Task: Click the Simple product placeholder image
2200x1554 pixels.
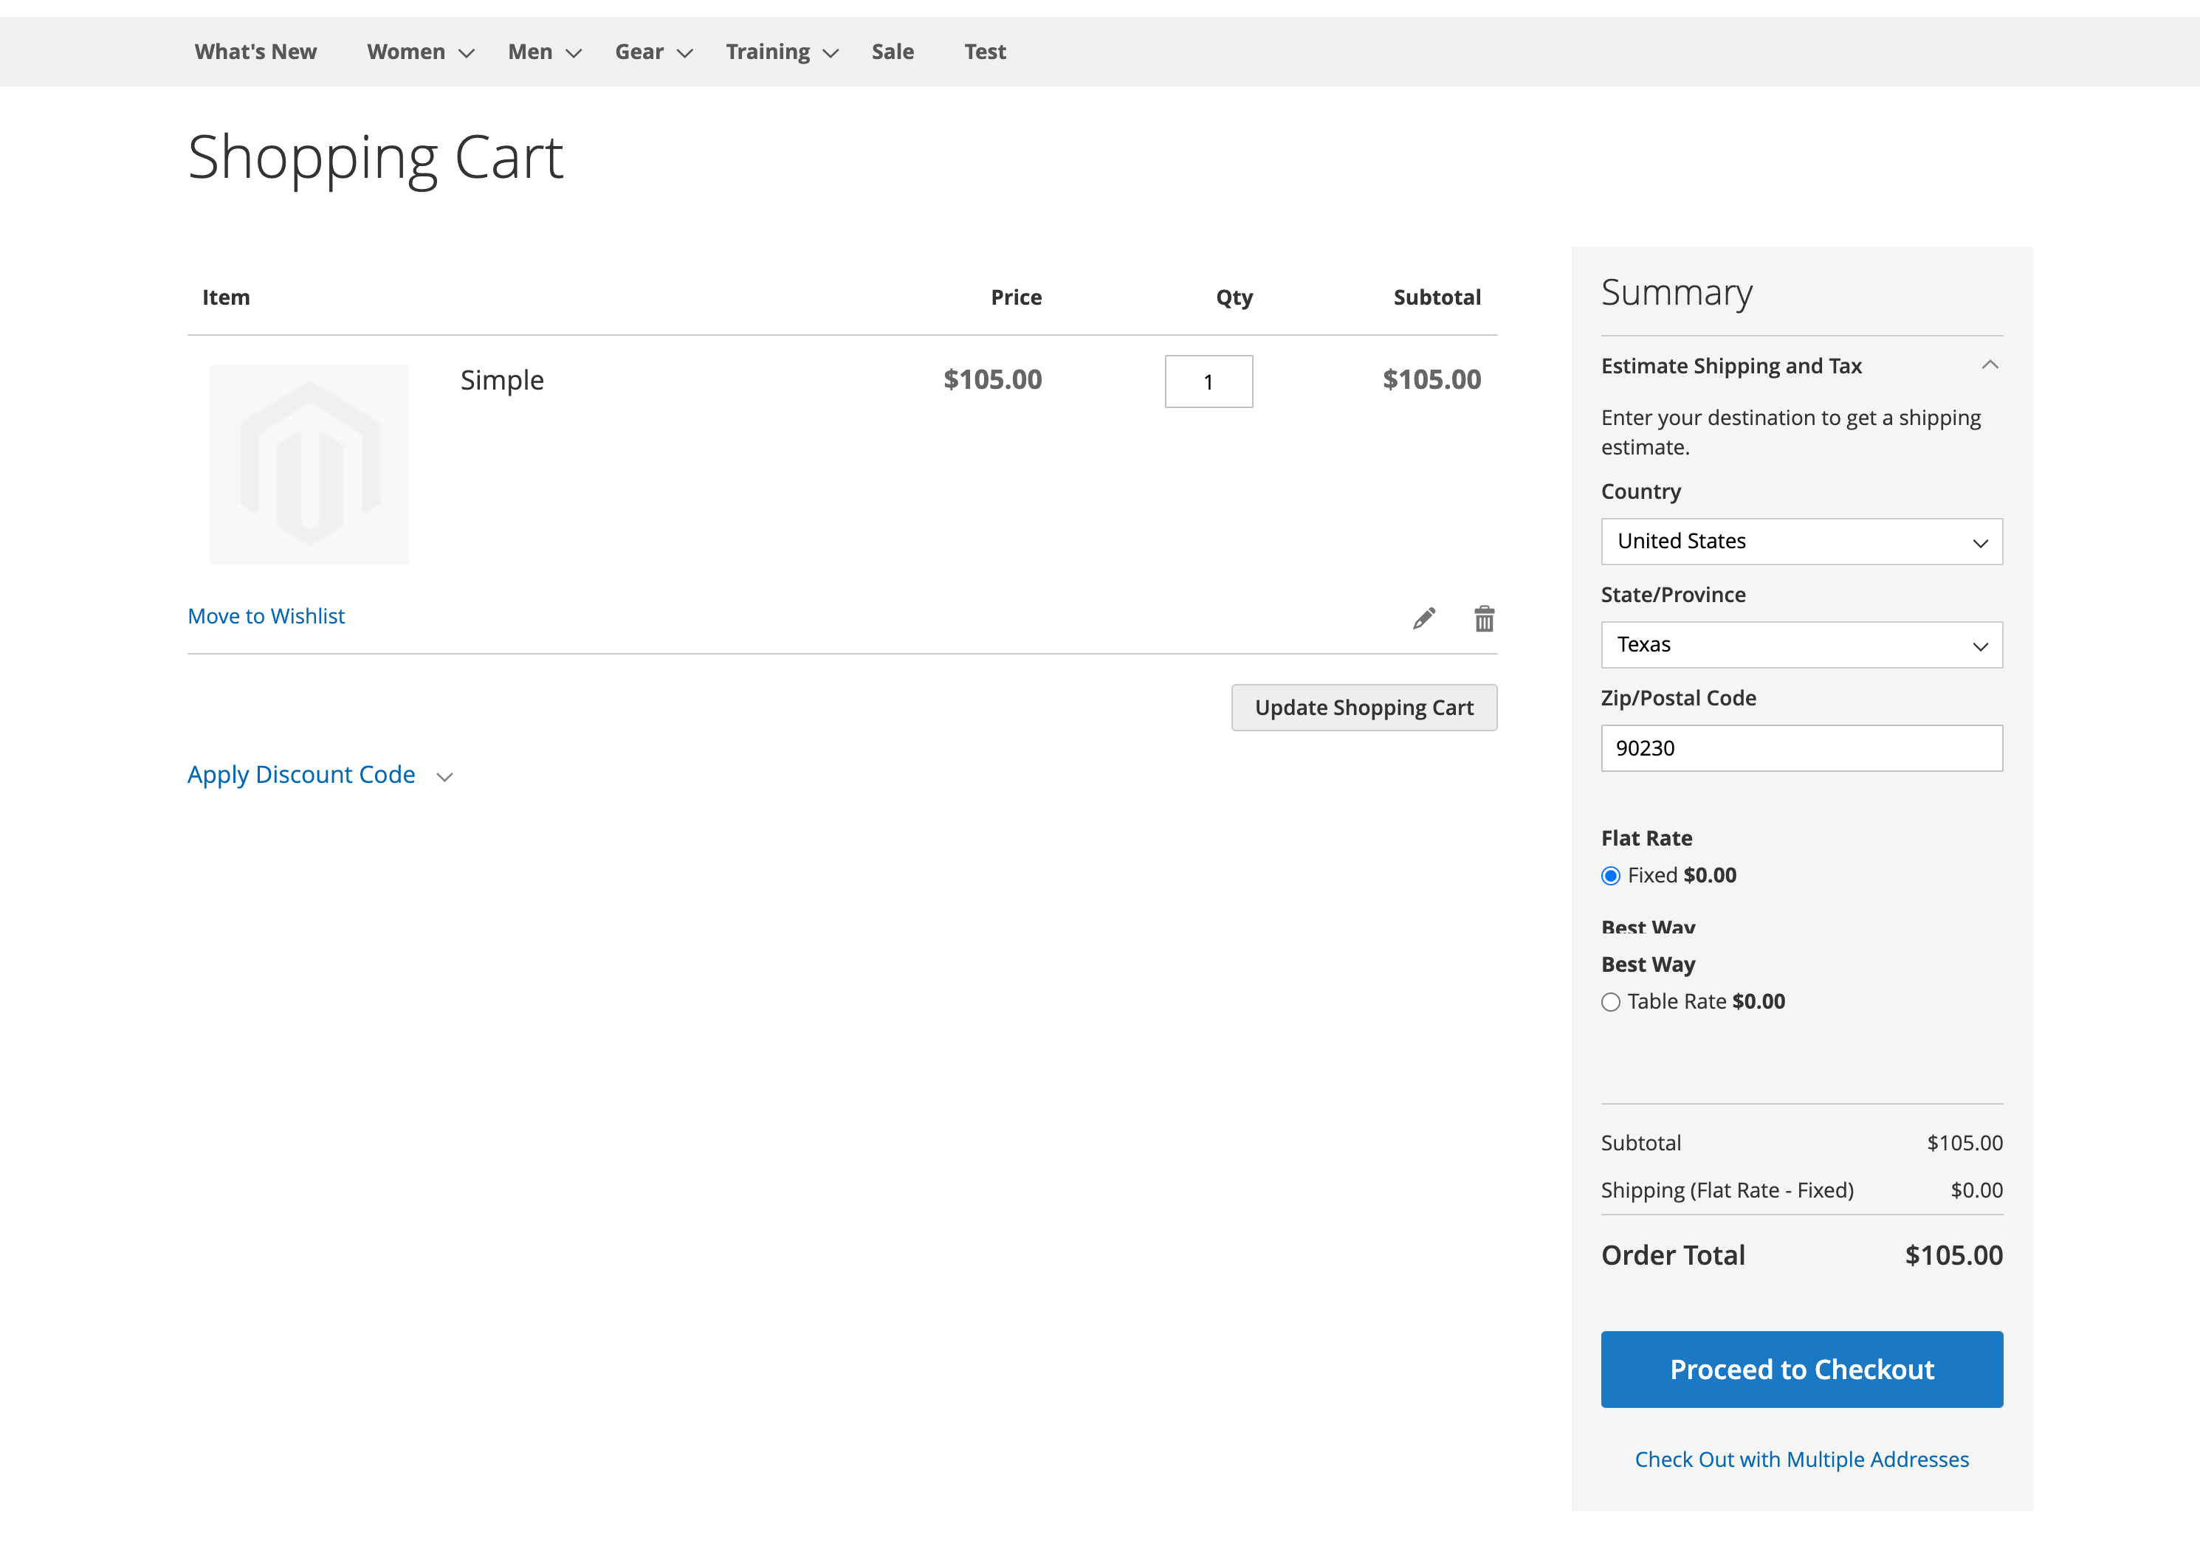Action: (x=309, y=464)
